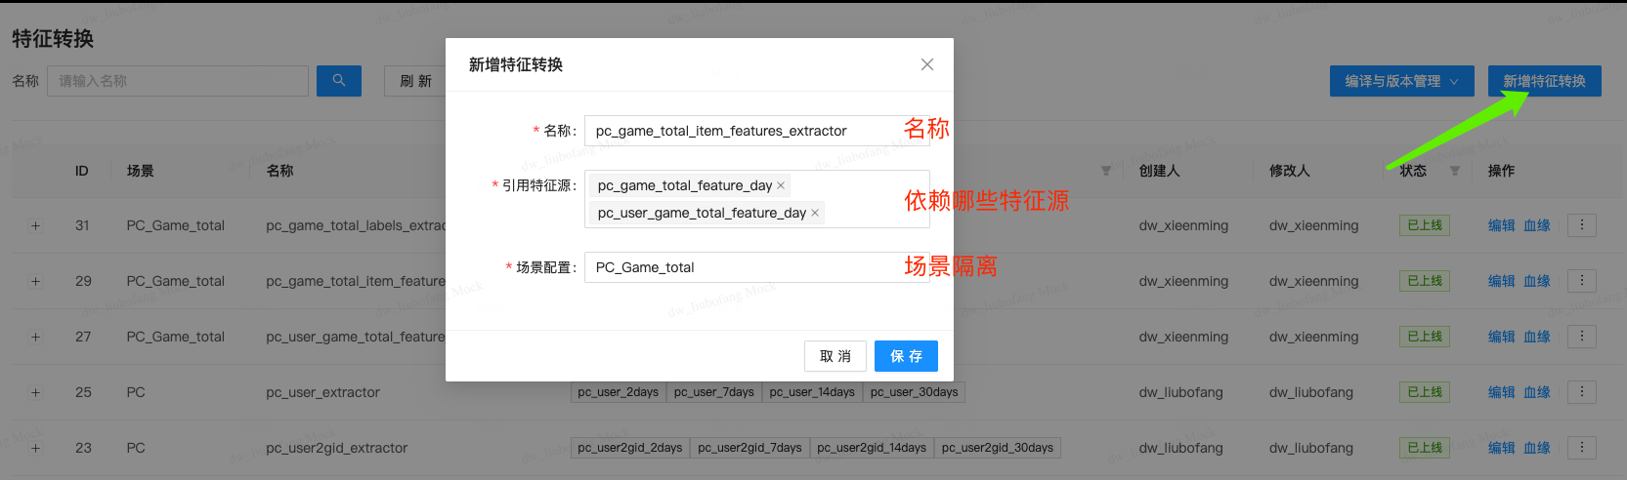Expand row with ID 27
1627x480 pixels.
(x=35, y=337)
